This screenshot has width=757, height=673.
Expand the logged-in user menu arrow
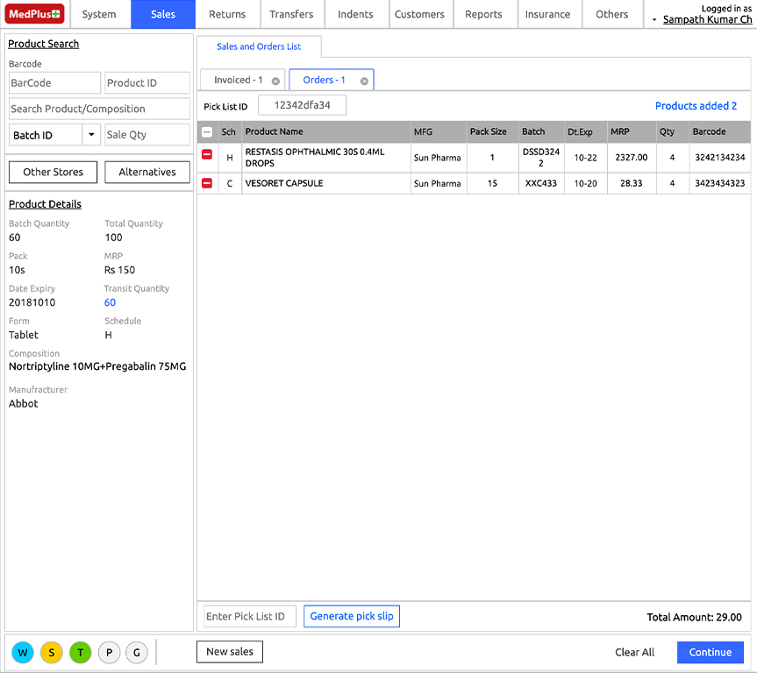(654, 20)
